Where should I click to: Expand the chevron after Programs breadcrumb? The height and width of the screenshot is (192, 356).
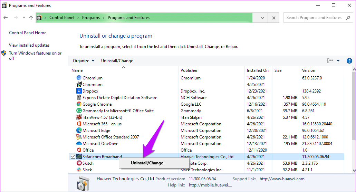pyautogui.click(x=104, y=18)
